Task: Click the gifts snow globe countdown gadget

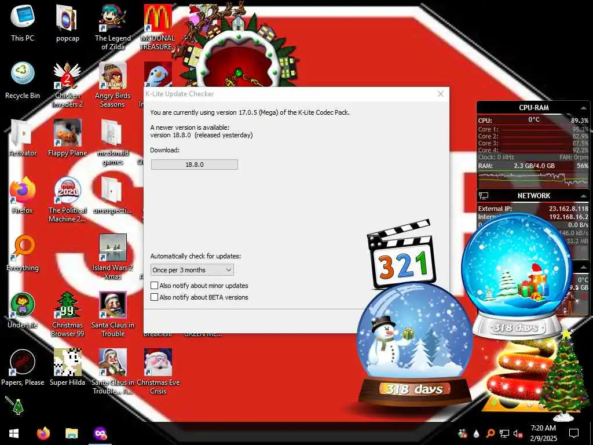Action: coord(517,276)
